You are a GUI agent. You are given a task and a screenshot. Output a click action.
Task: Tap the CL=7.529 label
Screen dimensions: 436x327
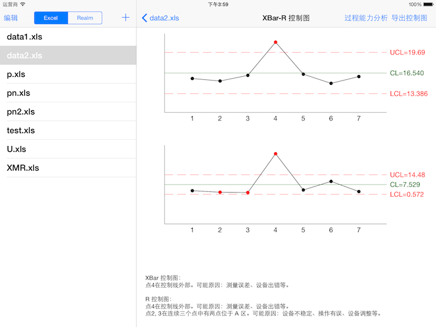pos(405,184)
